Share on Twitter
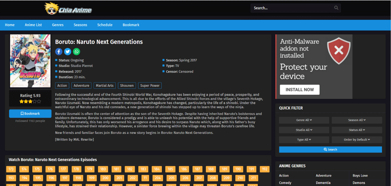Viewport: 391px width, 186px height. [x=67, y=52]
